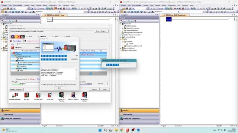The height and width of the screenshot is (133, 238).
Task: Click the Refresh button
Action: 100,83
